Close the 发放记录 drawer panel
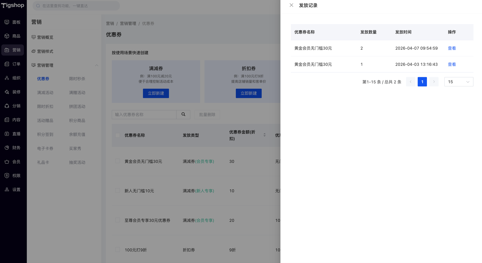Viewport: 482px width, 263px height. click(291, 5)
